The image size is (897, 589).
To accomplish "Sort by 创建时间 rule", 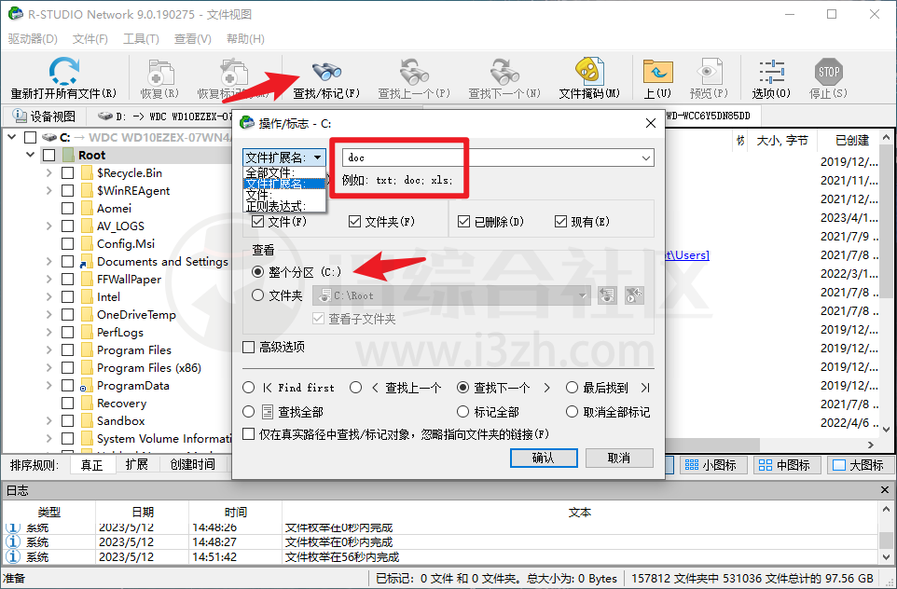I will [x=193, y=464].
